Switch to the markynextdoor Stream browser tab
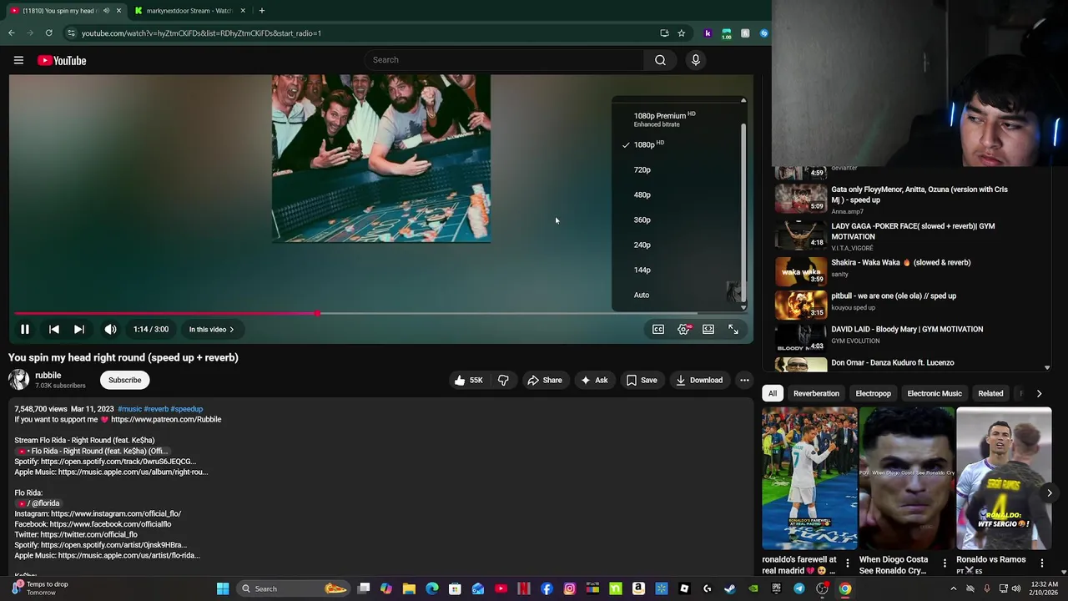 pyautogui.click(x=189, y=11)
